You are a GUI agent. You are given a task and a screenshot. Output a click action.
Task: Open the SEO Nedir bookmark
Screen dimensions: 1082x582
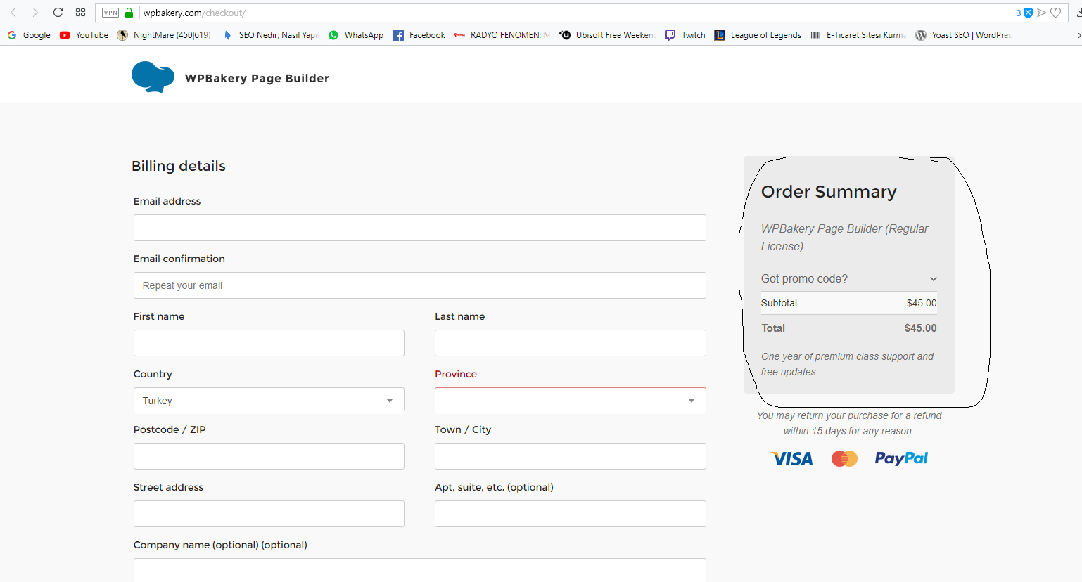coord(270,35)
